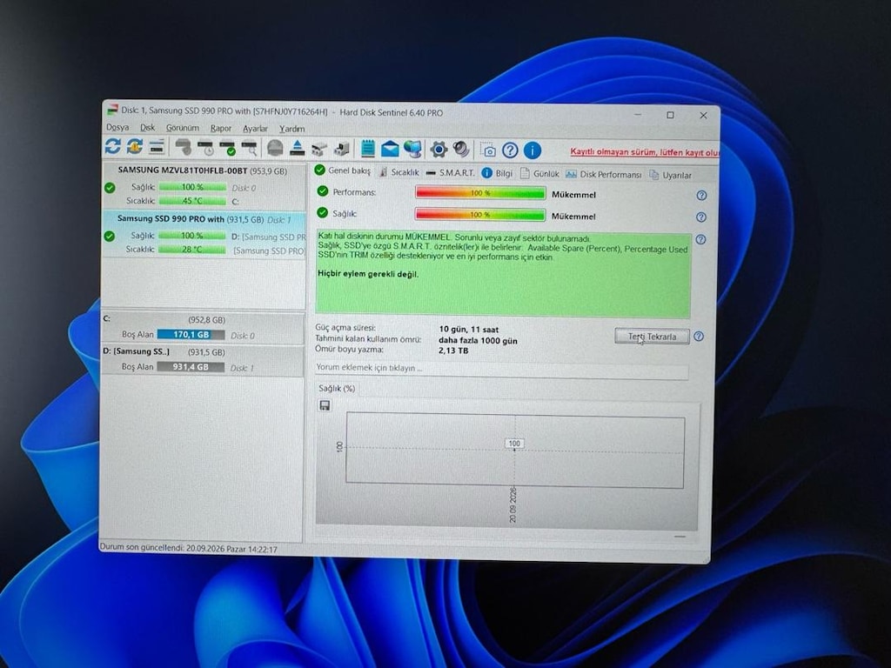The width and height of the screenshot is (891, 668).
Task: Click the drive with magnifier surface test icon
Action: (250, 148)
